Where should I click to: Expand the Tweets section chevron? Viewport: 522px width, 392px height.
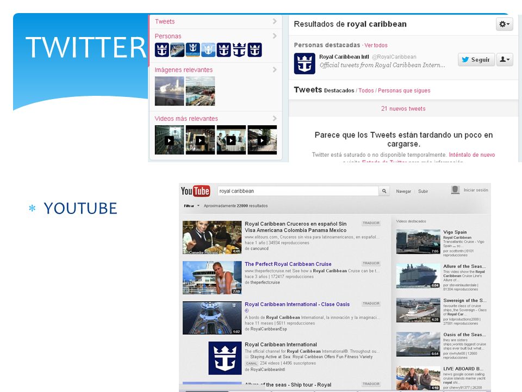275,21
